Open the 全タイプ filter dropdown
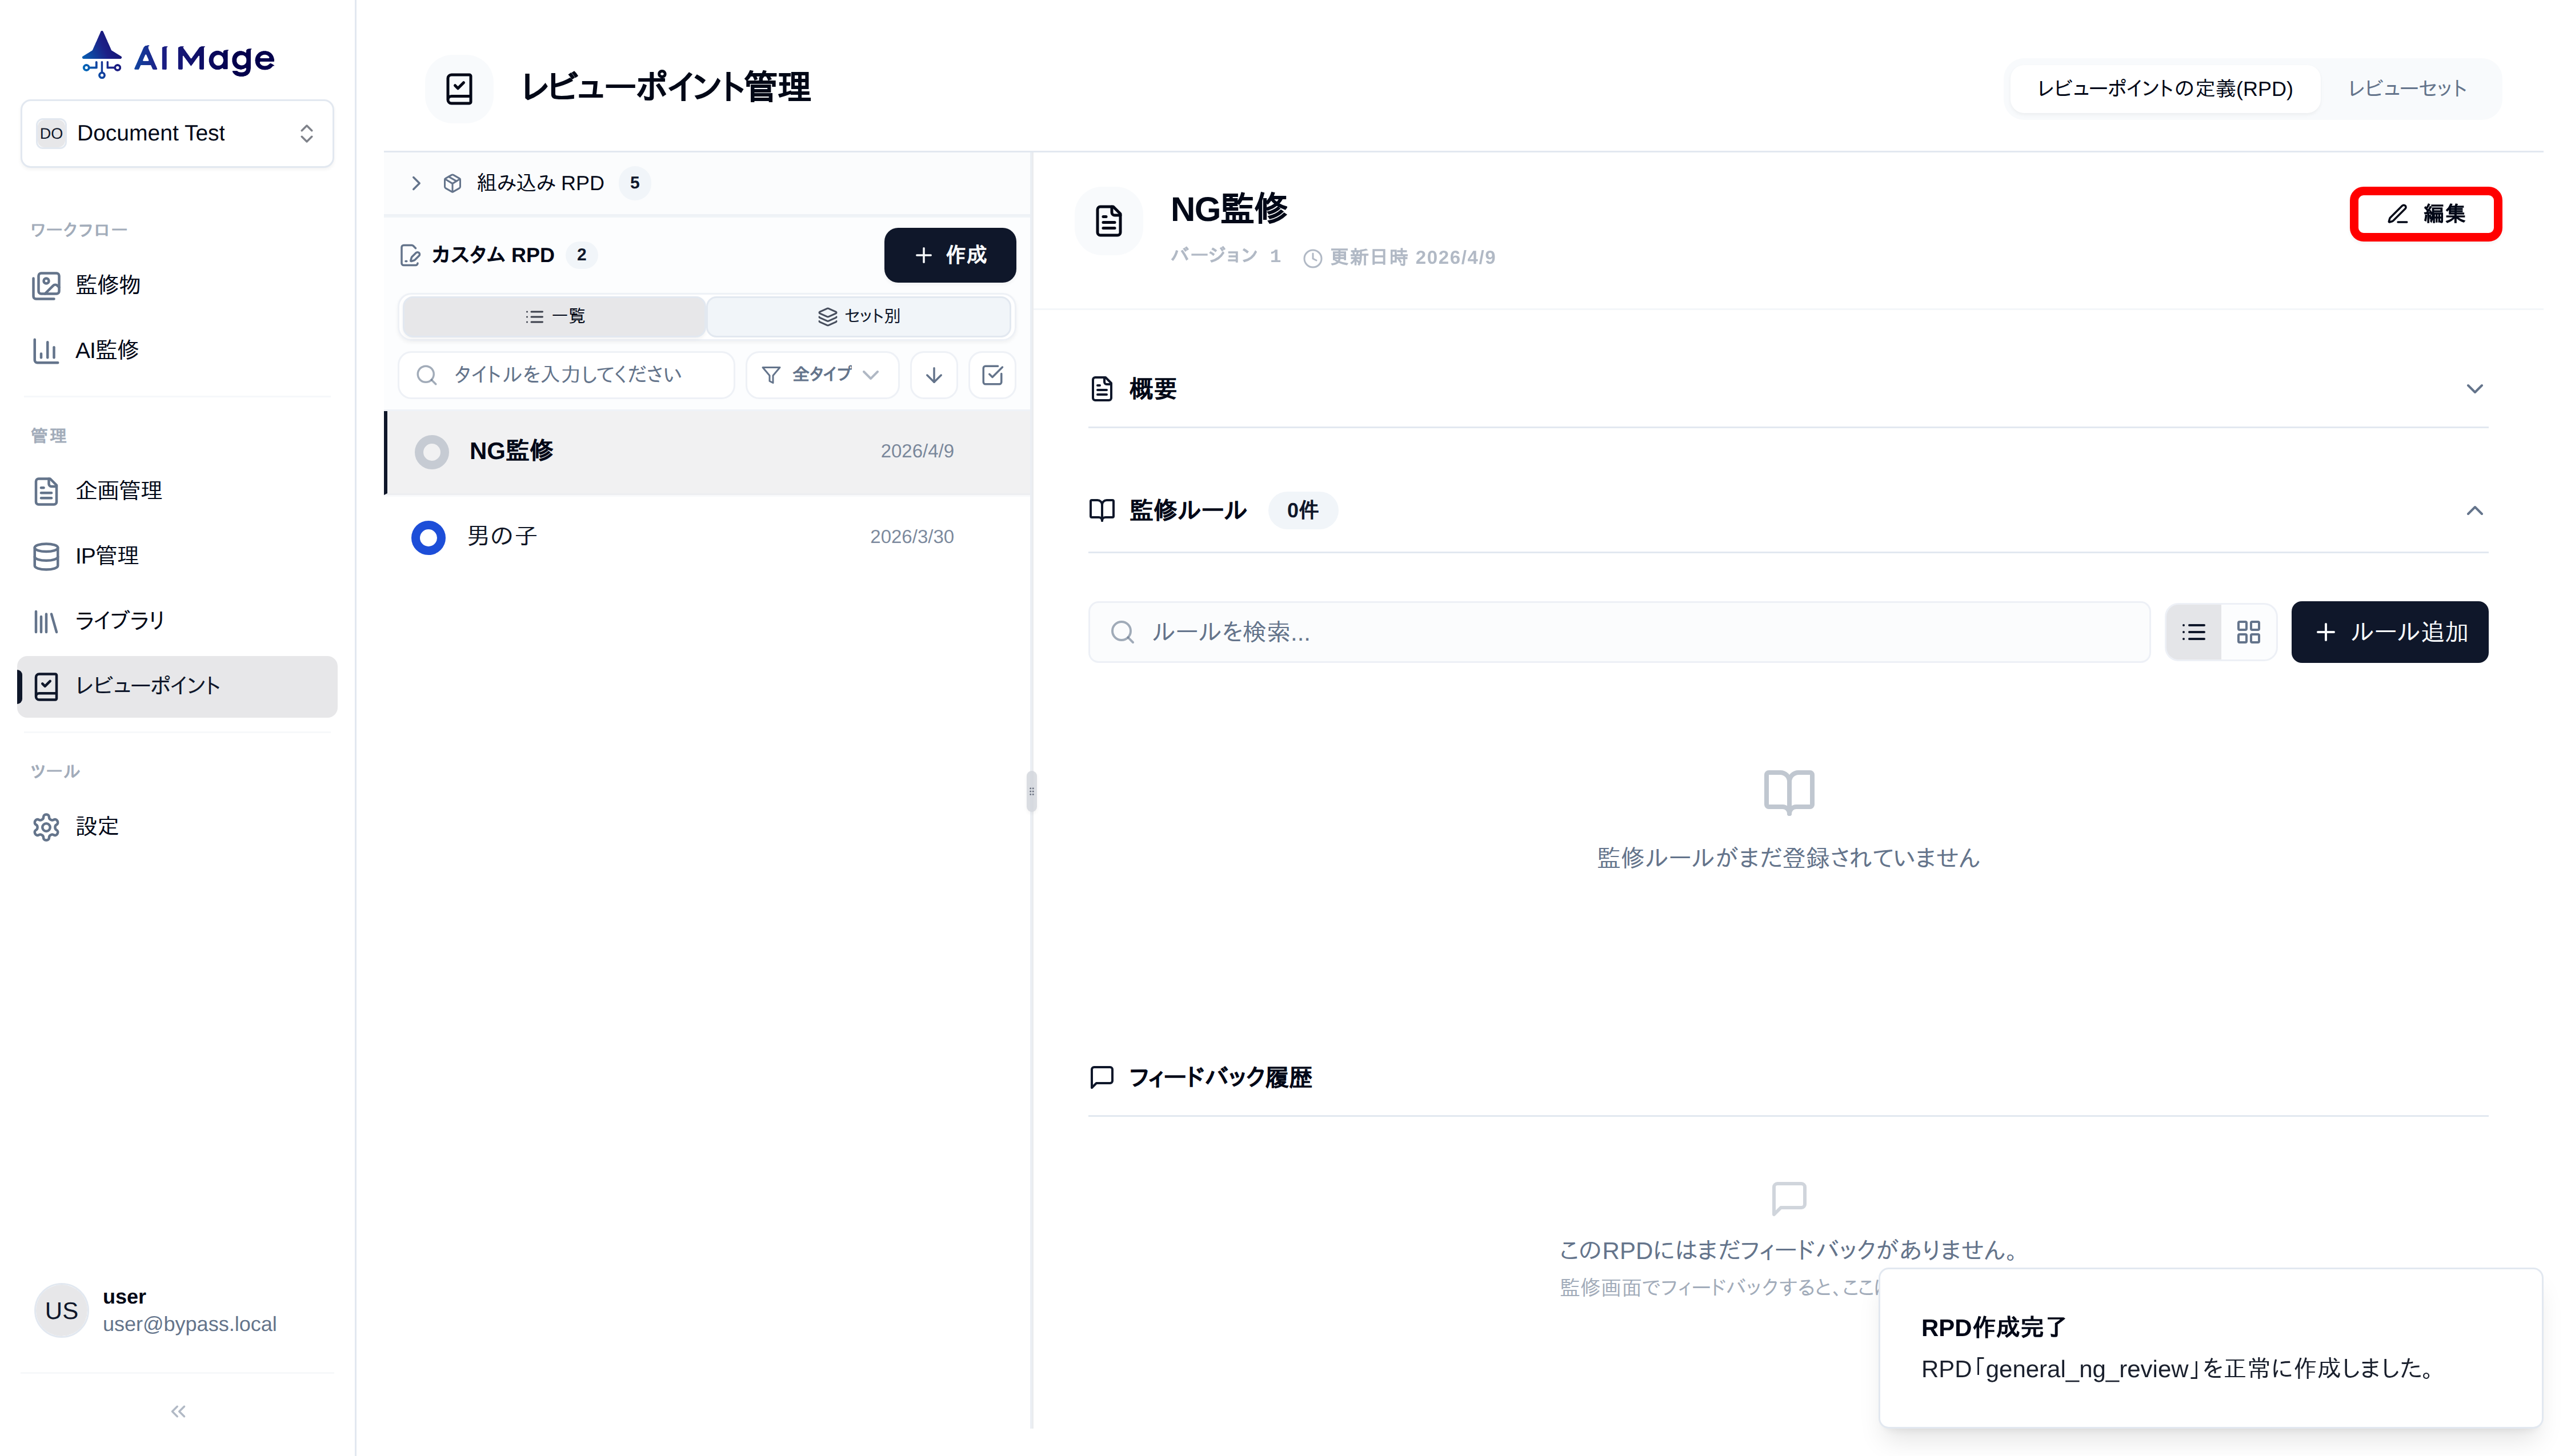This screenshot has width=2571, height=1456. tap(820, 374)
